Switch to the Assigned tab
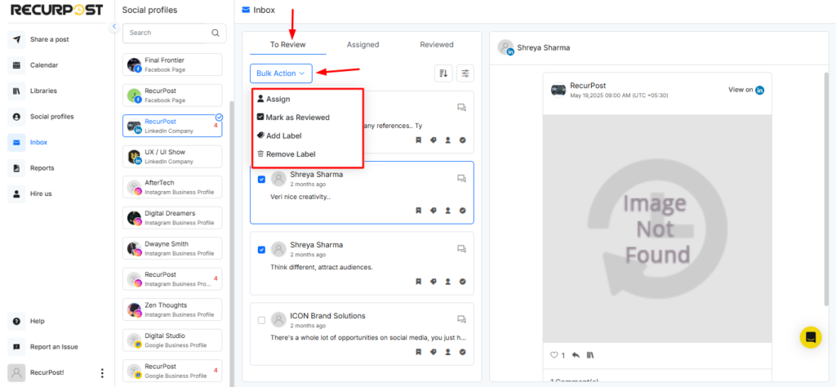The height and width of the screenshot is (387, 836). point(362,45)
